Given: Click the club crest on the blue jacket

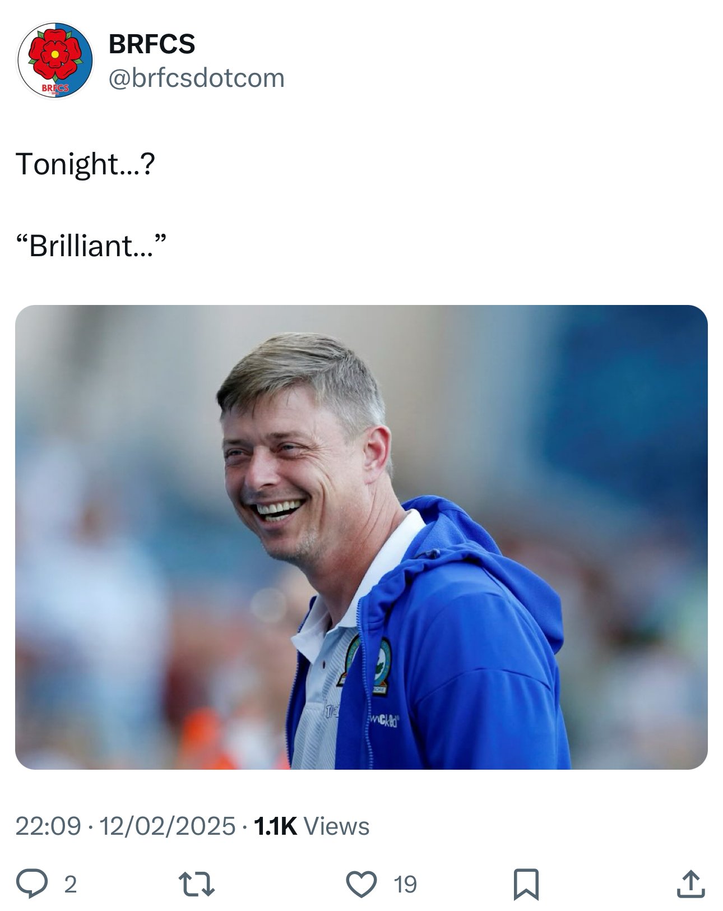Looking at the screenshot, I should coord(382,666).
